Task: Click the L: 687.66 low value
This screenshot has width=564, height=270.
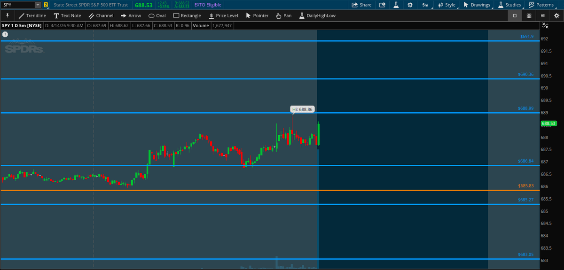Action: [142, 25]
